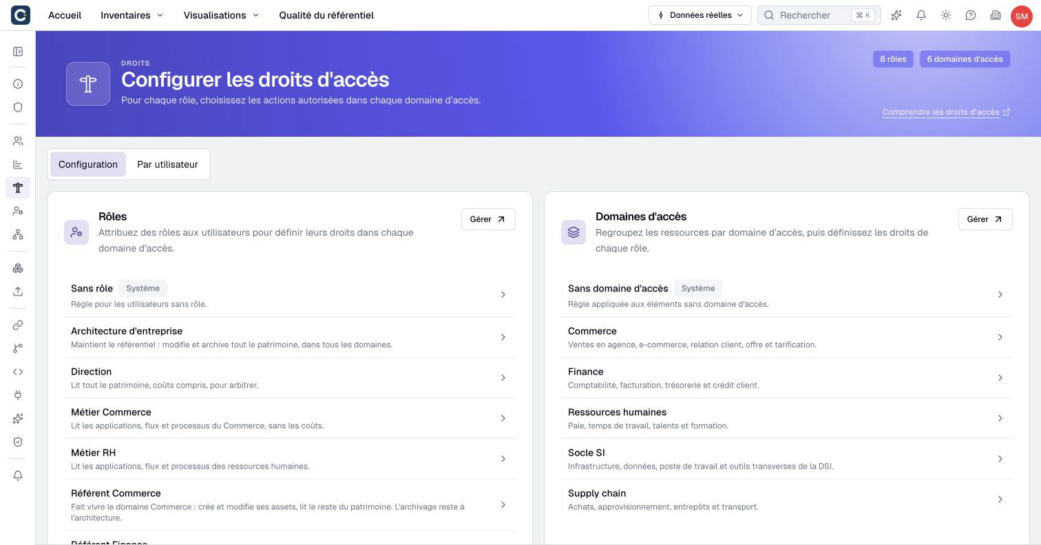This screenshot has width=1041, height=545.
Task: Open the stacked cubes icon in sidebar
Action: tap(18, 268)
